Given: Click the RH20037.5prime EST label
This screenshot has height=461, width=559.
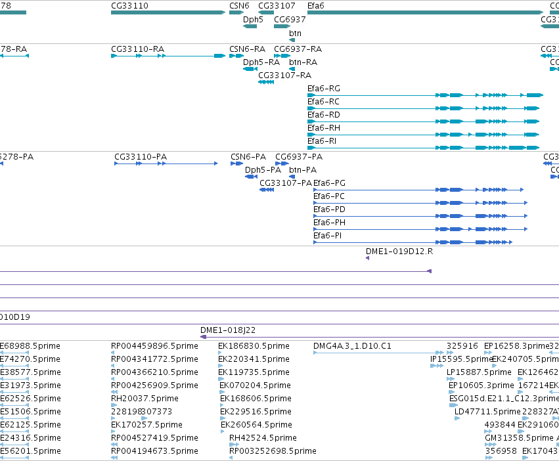Looking at the screenshot, I should click(x=145, y=399).
